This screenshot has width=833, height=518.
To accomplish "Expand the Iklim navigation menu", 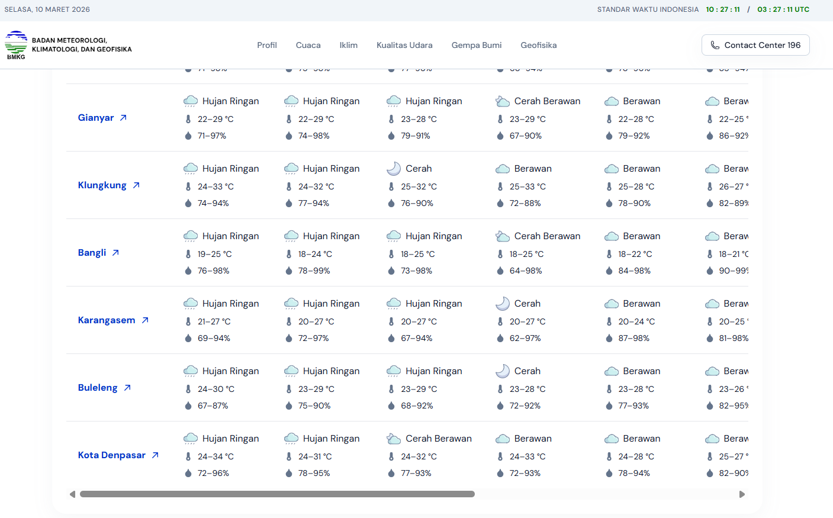I will click(348, 45).
